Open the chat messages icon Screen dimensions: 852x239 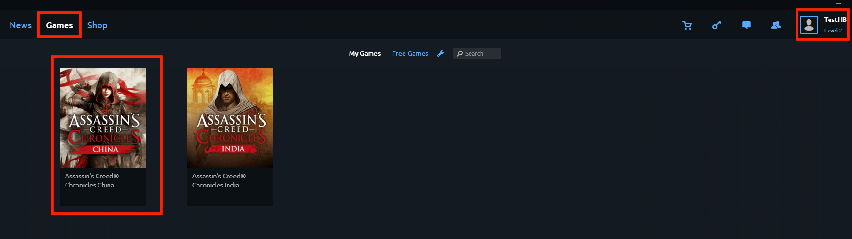[x=746, y=25]
